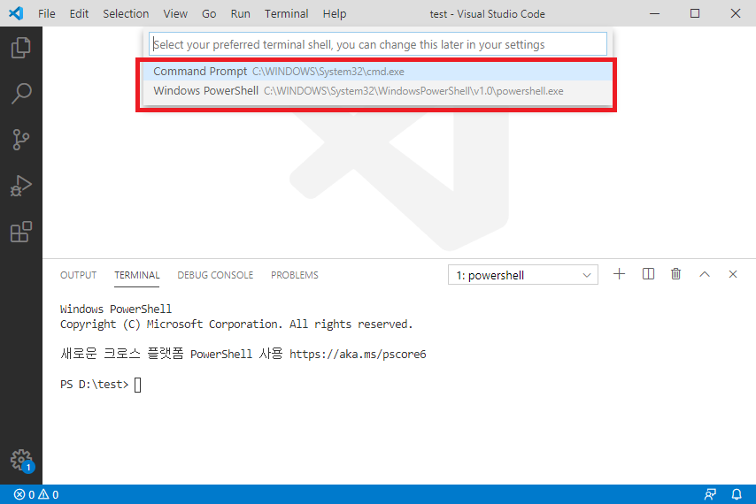This screenshot has width=756, height=504.
Task: Close the terminal panel
Action: [733, 274]
